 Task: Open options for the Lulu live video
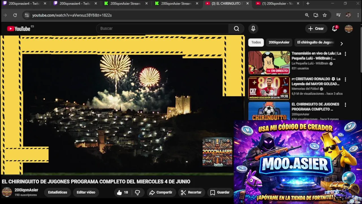point(345,54)
